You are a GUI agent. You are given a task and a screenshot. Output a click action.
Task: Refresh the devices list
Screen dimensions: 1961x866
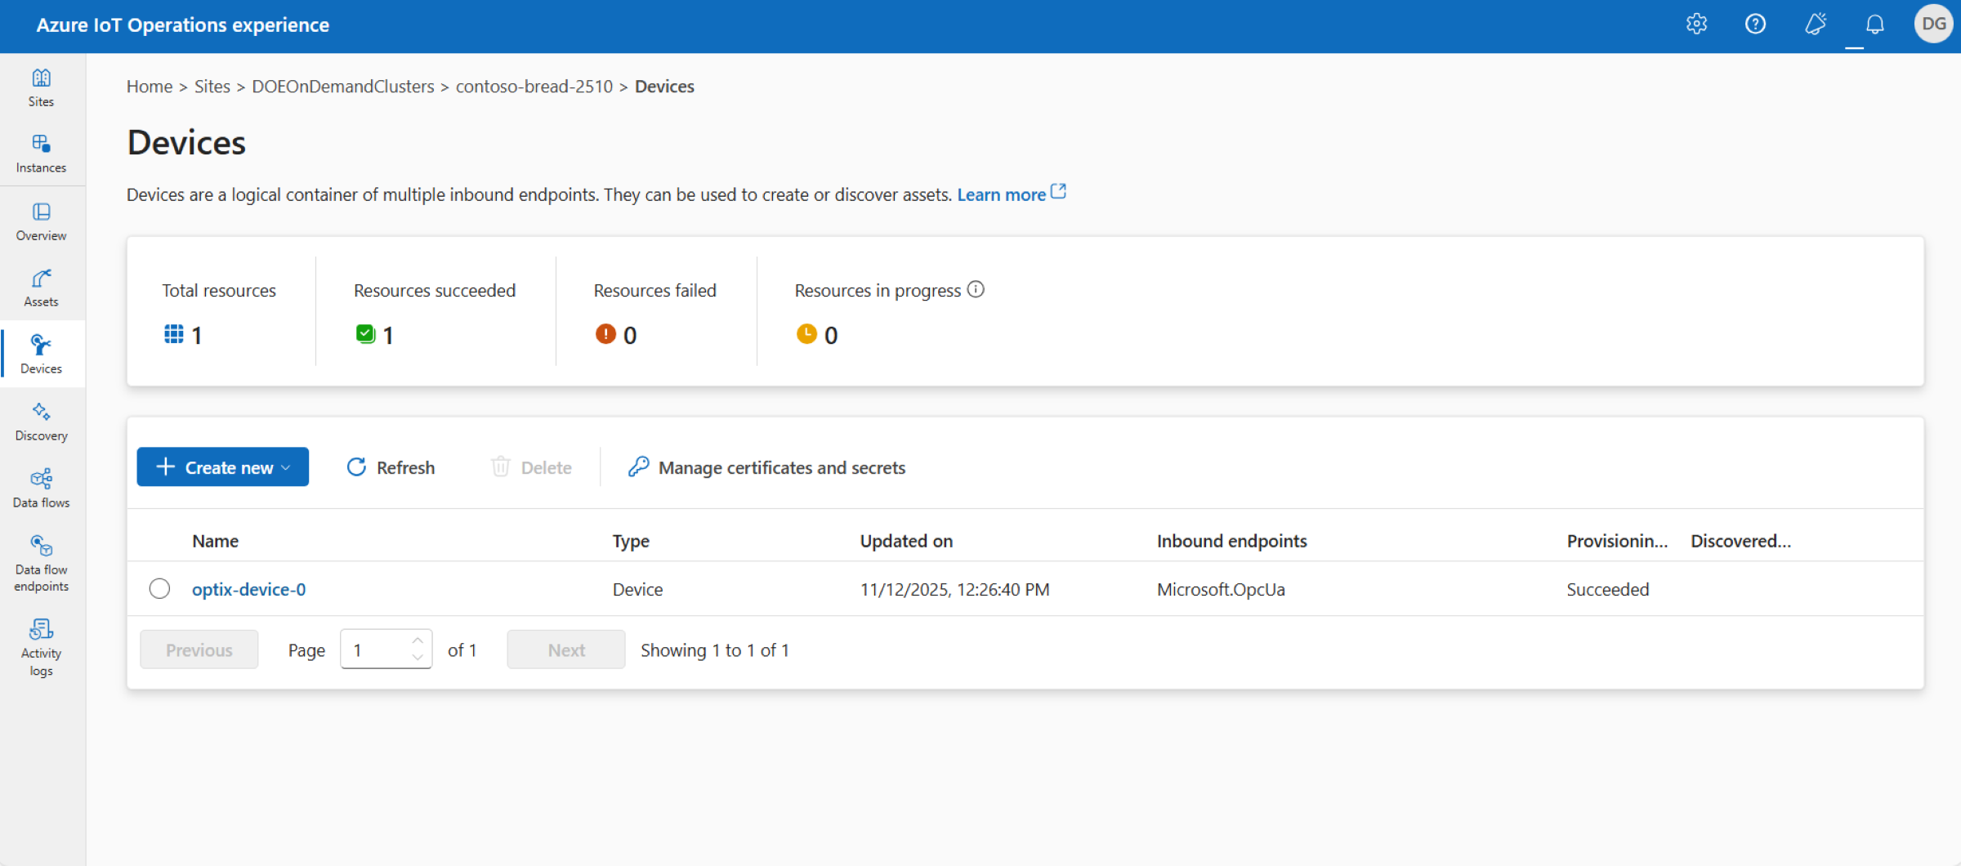(x=391, y=467)
